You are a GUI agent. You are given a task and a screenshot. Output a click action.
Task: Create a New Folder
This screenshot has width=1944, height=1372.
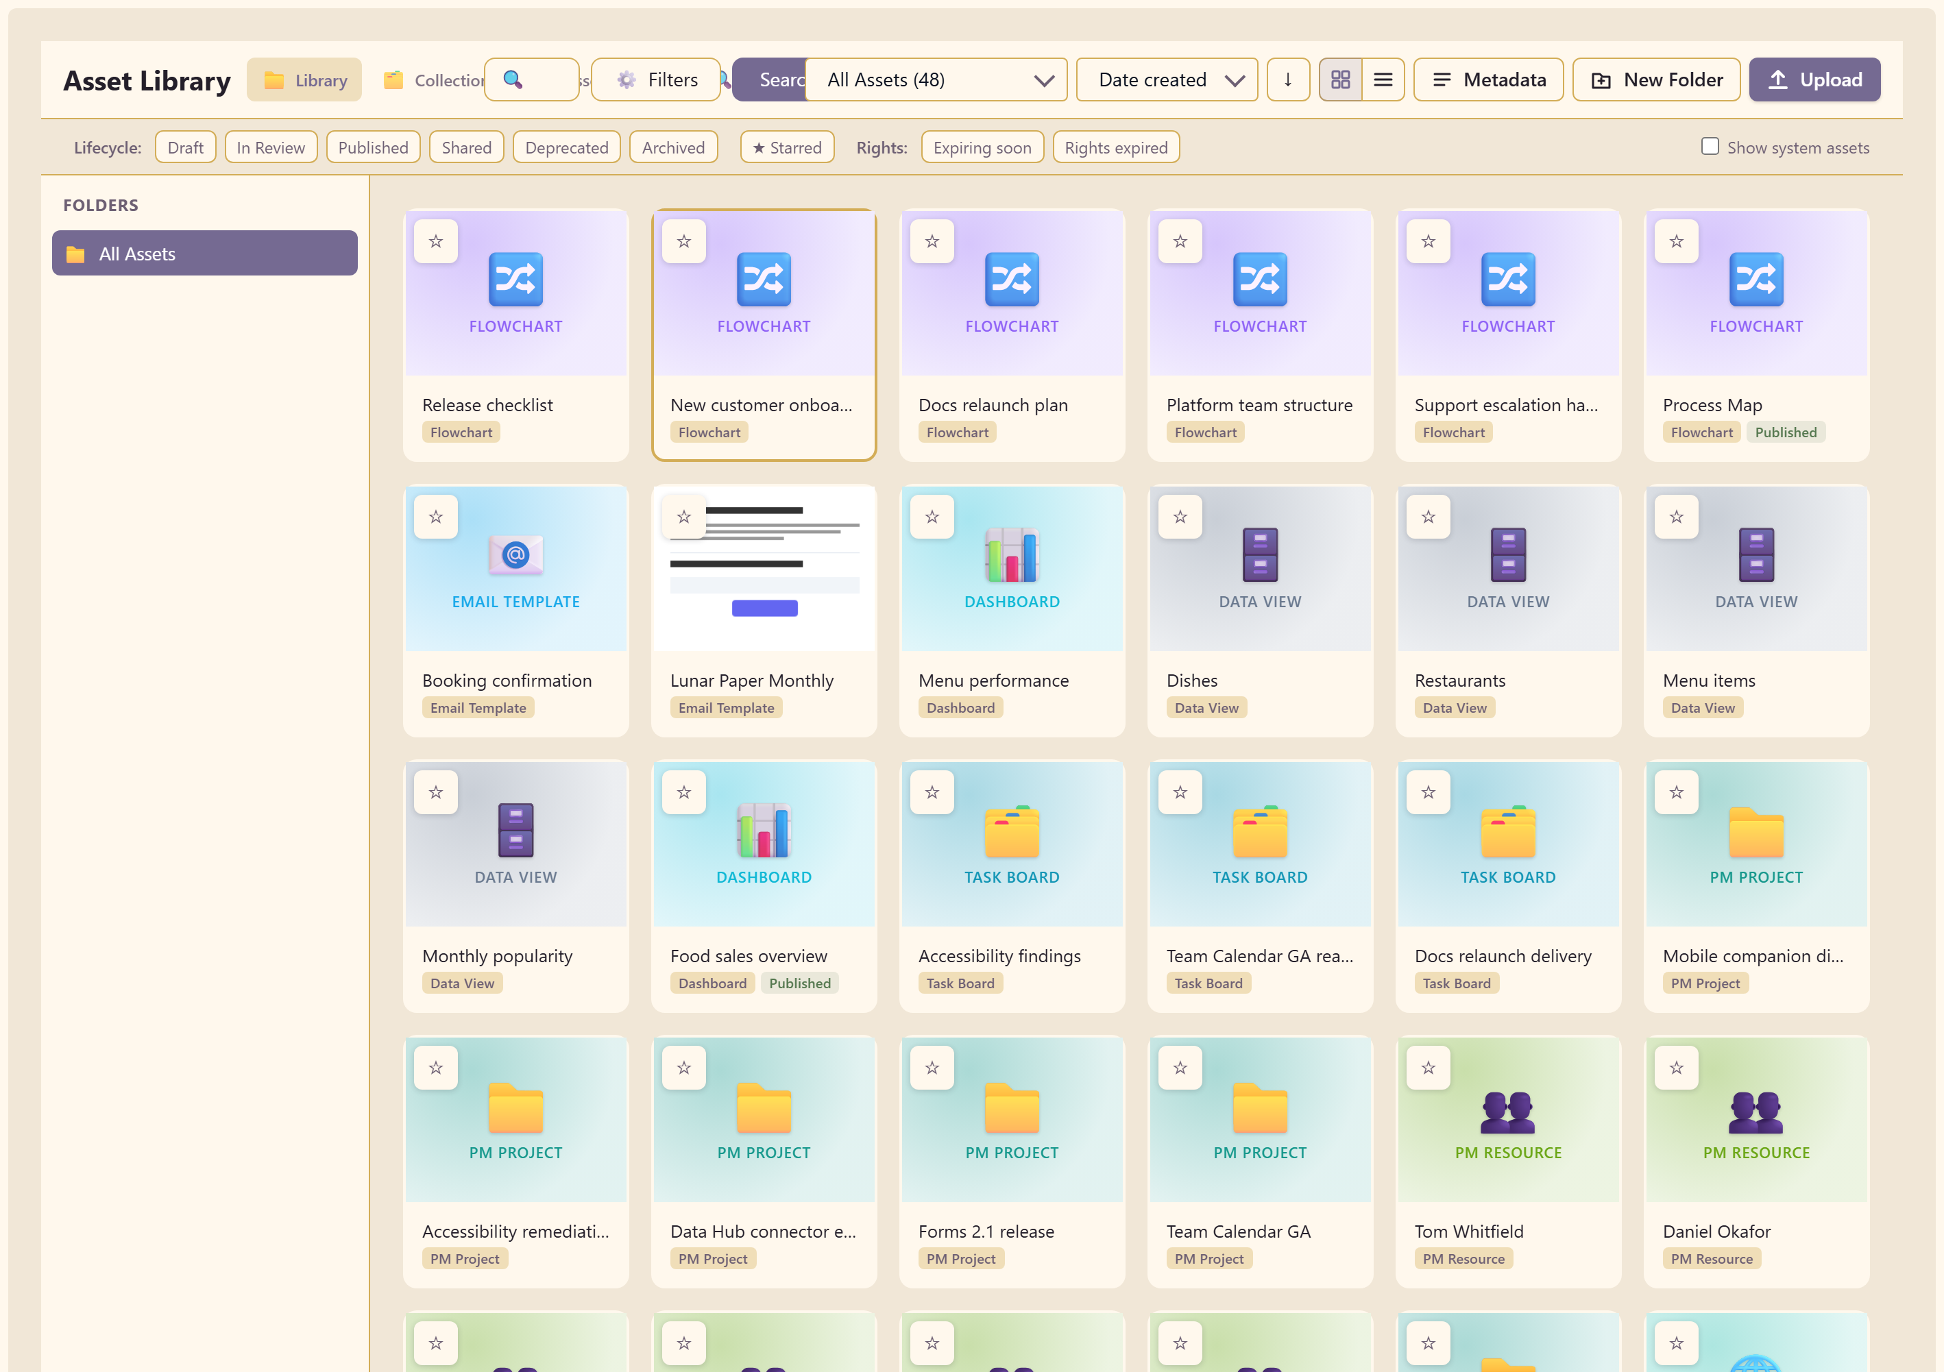click(x=1655, y=79)
